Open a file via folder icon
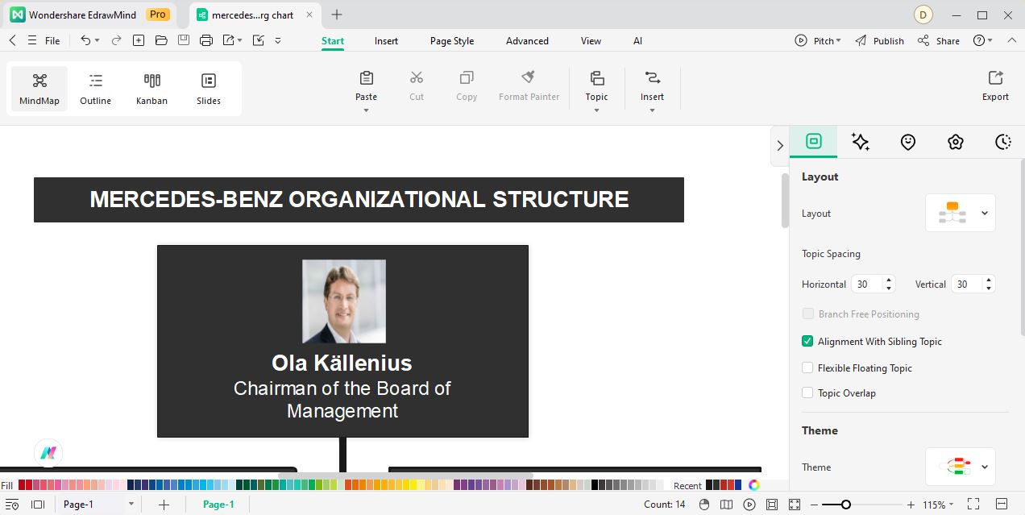 (x=161, y=40)
